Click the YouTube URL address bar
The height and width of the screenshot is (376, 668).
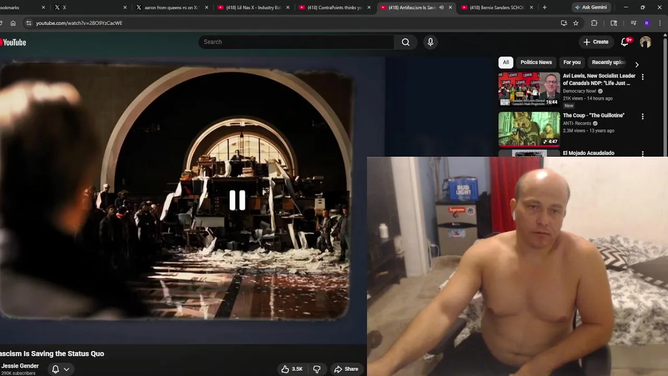pyautogui.click(x=292, y=23)
